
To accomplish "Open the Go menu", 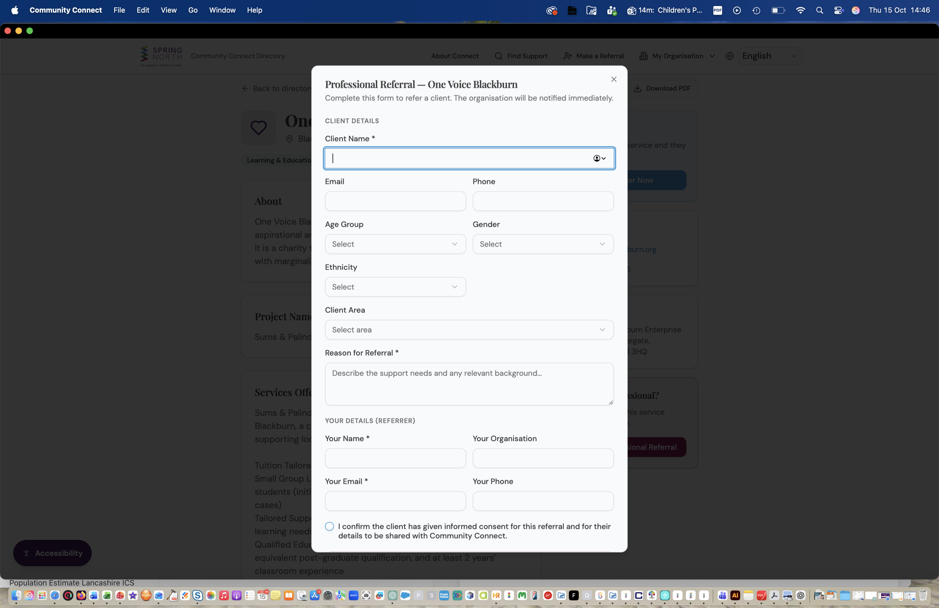I will (x=193, y=10).
